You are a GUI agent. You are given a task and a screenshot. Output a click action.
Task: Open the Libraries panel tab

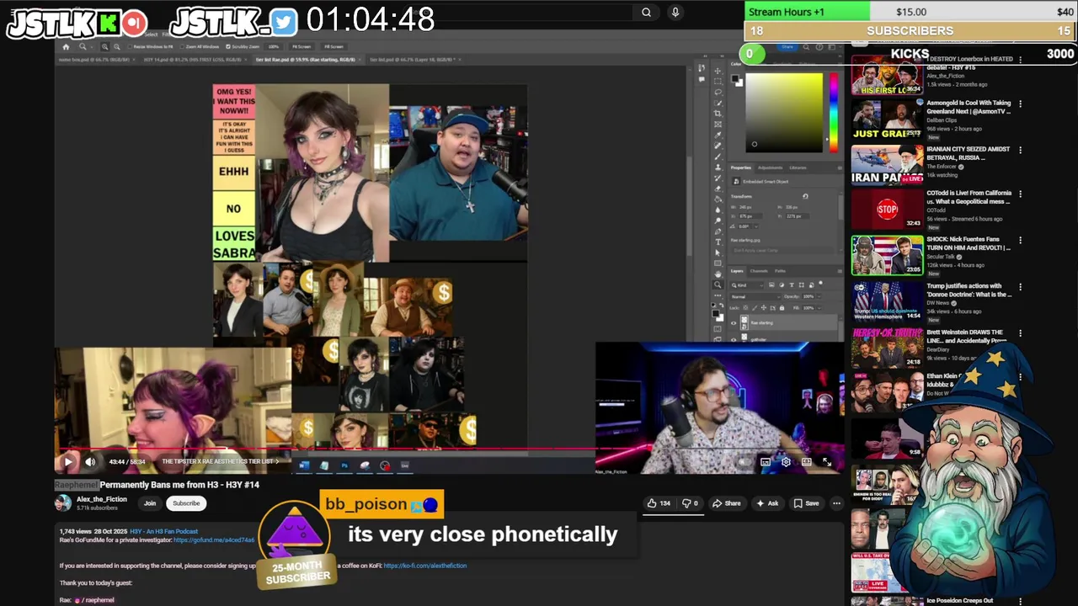(798, 167)
